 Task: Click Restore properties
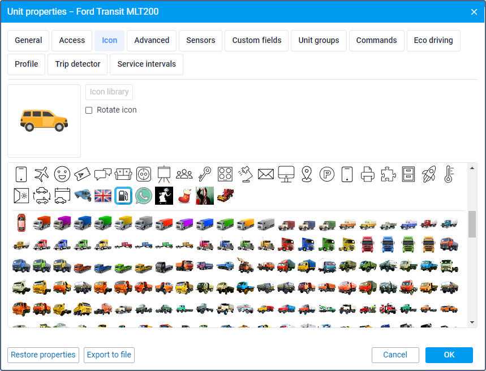(x=43, y=355)
